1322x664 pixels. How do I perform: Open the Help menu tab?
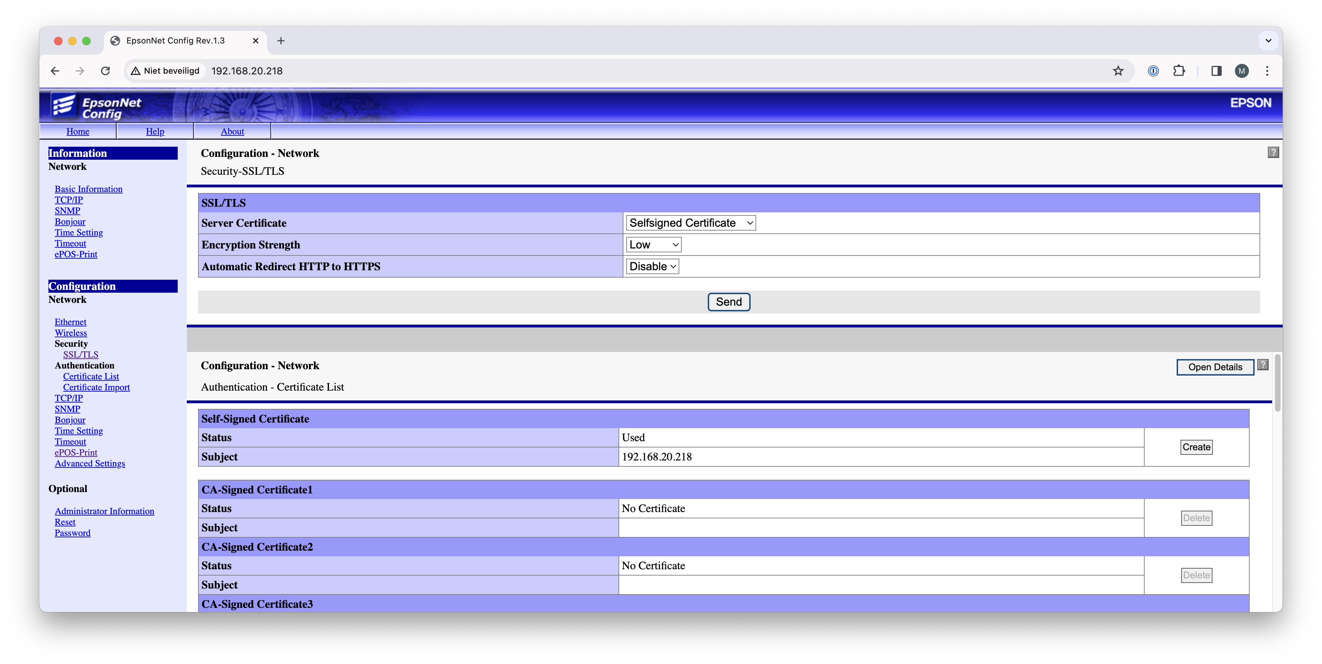tap(155, 131)
